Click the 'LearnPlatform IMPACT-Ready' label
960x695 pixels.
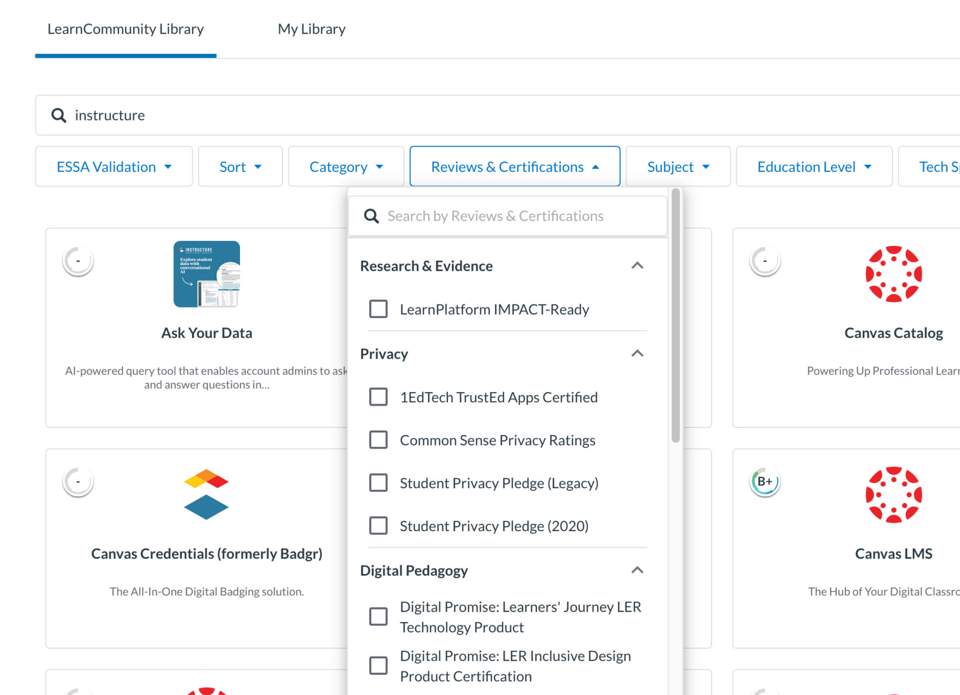pos(494,309)
